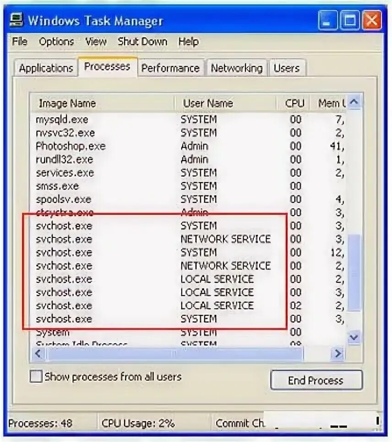Open the View menu

[96, 42]
